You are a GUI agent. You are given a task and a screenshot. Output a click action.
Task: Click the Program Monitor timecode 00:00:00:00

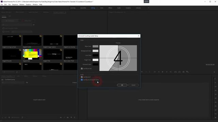pyautogui.click(x=210, y=65)
